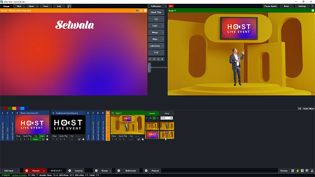This screenshot has width=315, height=177.
Task: Open PlayList settings gear icon
Action: pyautogui.click(x=146, y=171)
